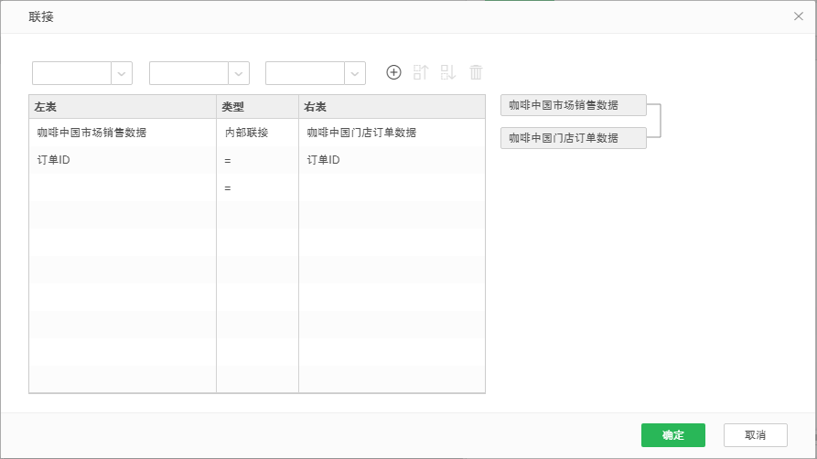Click the trash delete icon
This screenshot has width=817, height=459.
point(476,72)
